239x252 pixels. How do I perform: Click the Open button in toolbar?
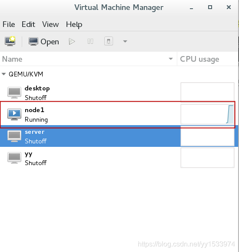[x=44, y=42]
